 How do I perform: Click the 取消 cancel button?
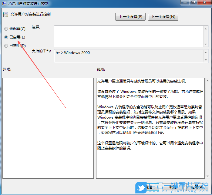173,187
